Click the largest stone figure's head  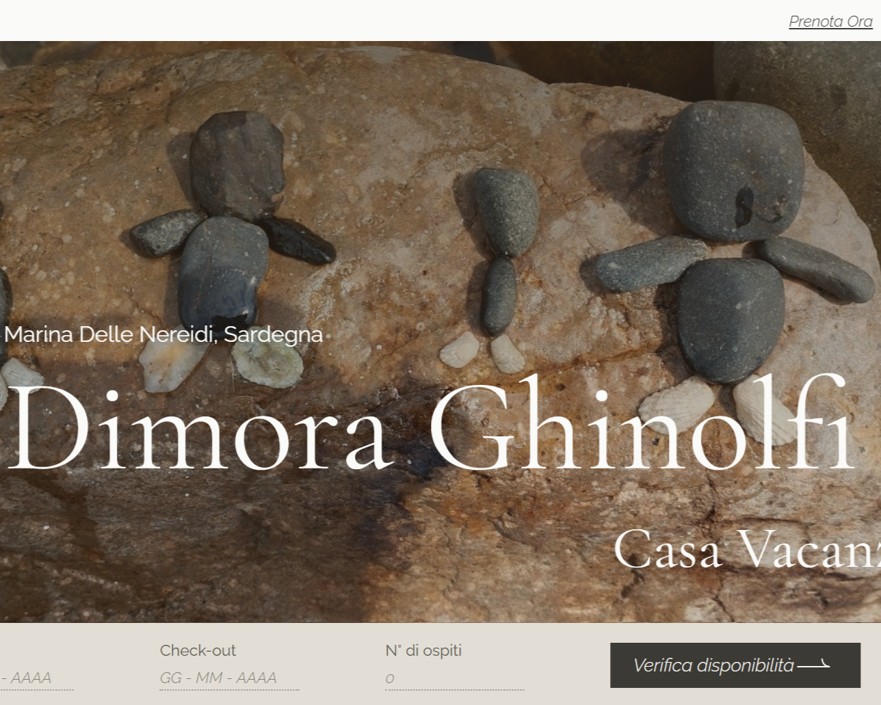733,171
